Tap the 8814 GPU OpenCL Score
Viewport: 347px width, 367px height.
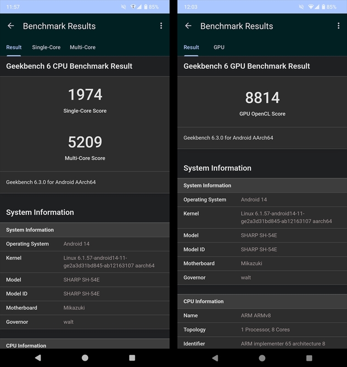[262, 98]
